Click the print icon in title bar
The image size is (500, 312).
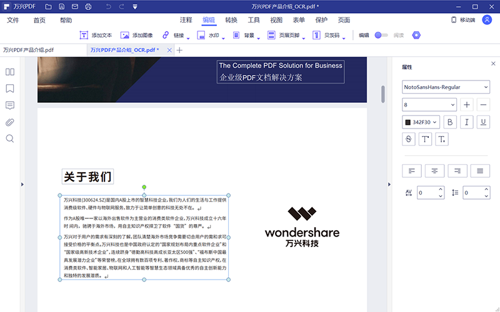(x=88, y=6)
